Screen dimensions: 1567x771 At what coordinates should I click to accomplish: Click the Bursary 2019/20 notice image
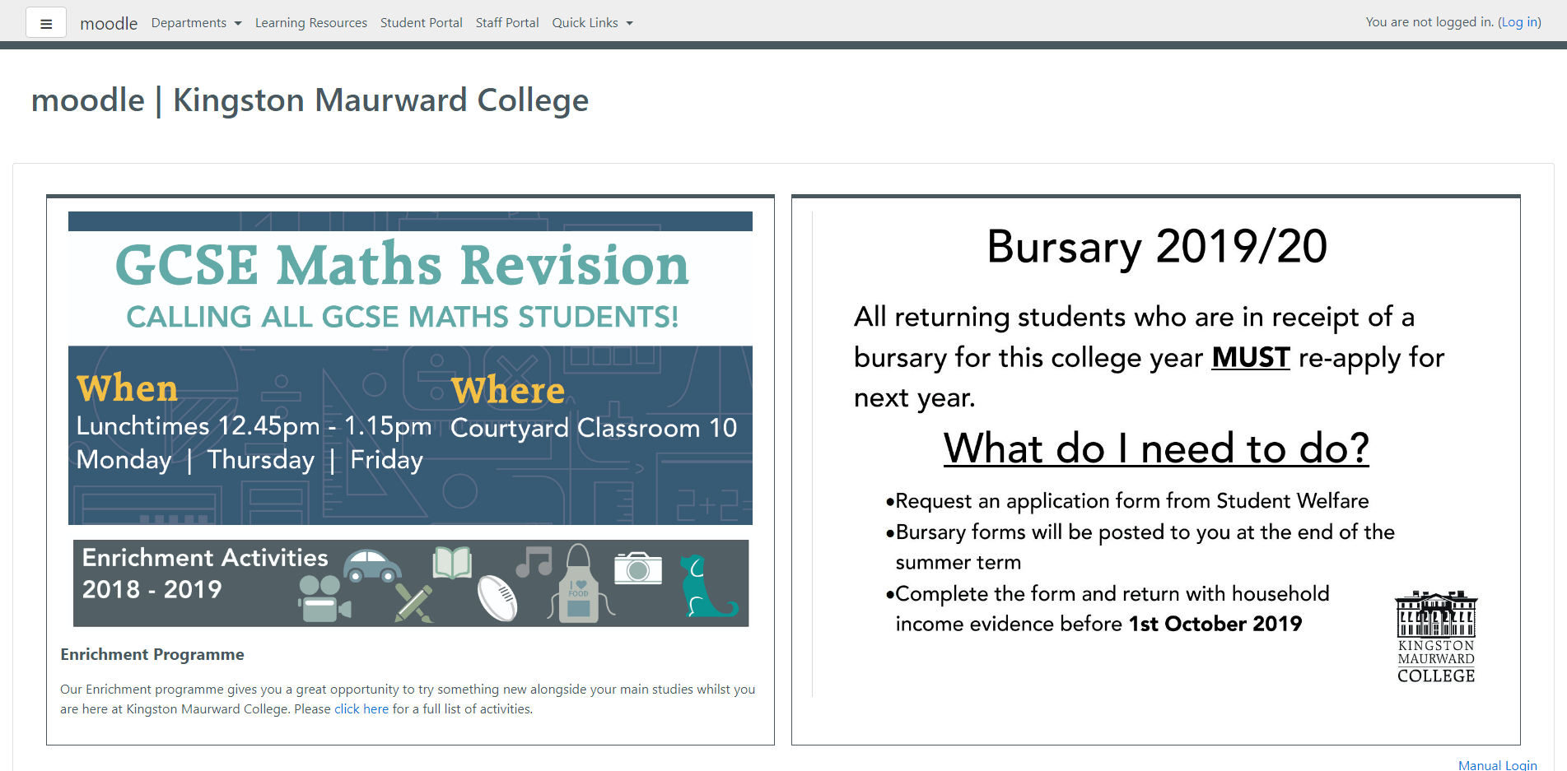click(1155, 454)
